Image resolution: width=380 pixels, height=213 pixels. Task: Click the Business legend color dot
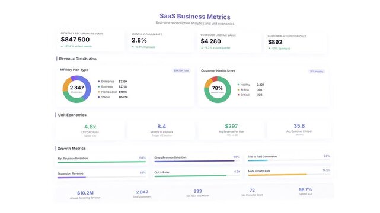(98, 86)
